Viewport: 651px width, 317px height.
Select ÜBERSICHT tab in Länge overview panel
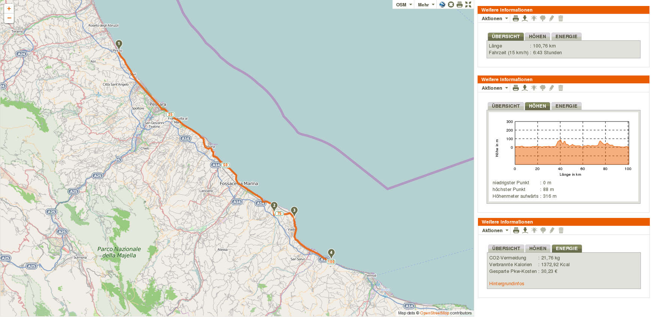[x=506, y=37]
